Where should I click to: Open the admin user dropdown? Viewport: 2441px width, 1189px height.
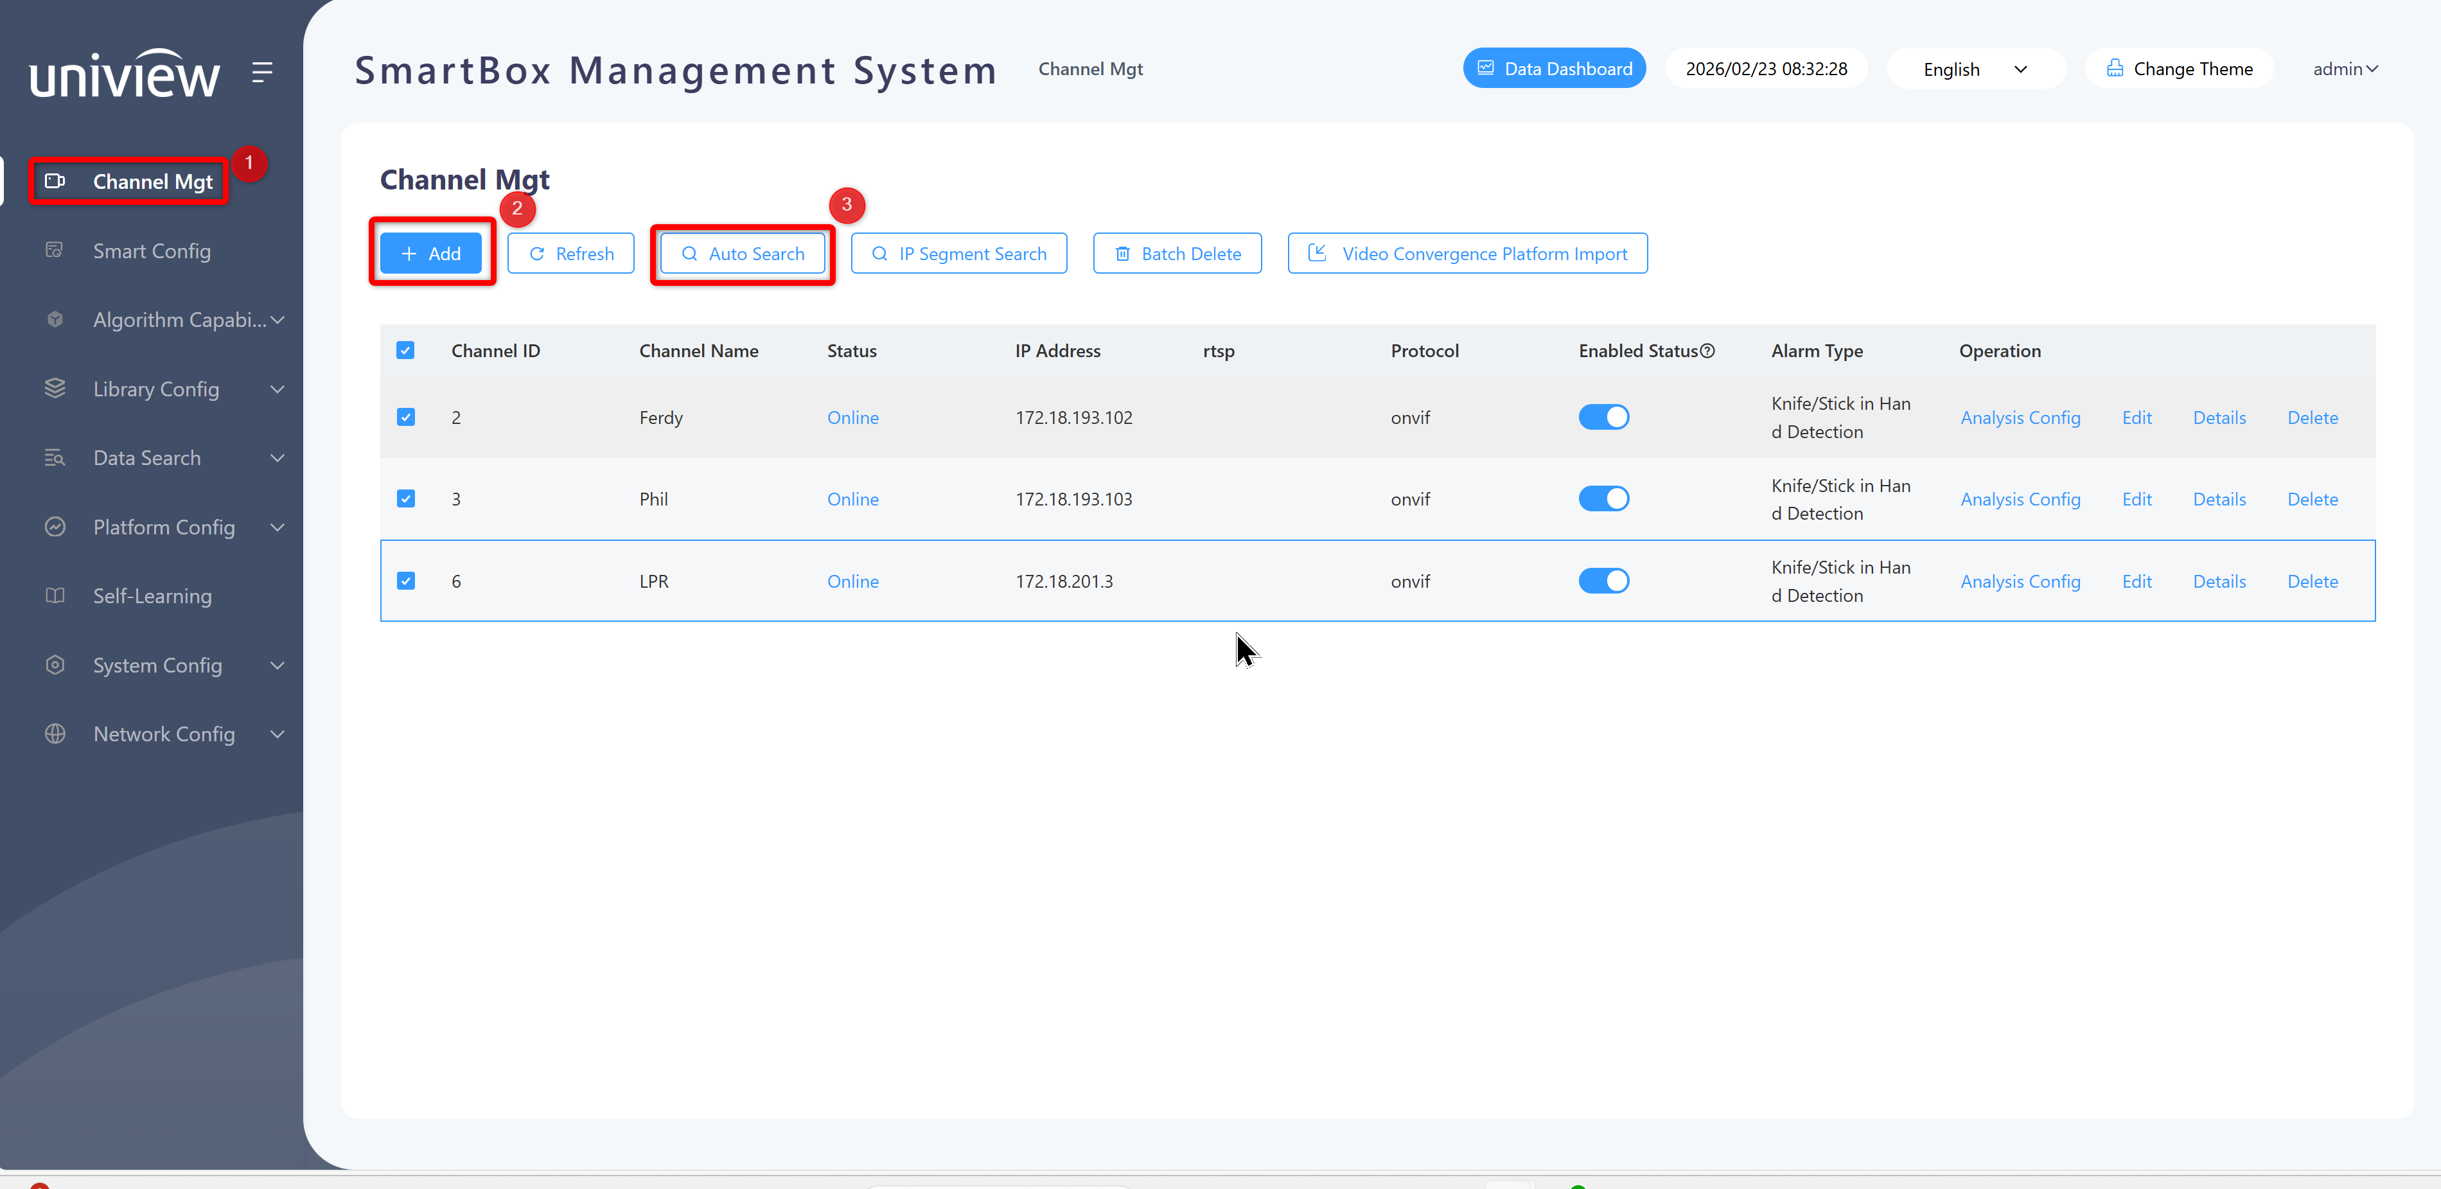(x=2345, y=68)
